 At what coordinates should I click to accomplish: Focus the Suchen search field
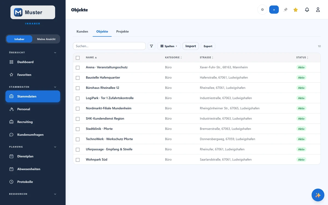coord(109,46)
